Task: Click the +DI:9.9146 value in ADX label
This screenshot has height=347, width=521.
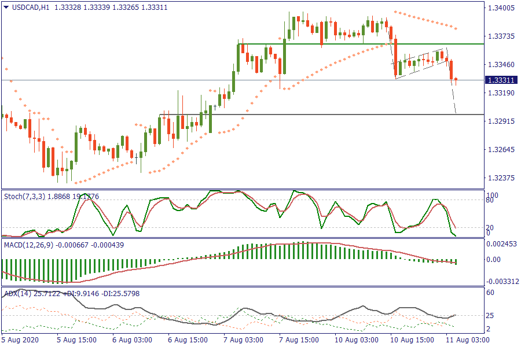Action: 81,294
